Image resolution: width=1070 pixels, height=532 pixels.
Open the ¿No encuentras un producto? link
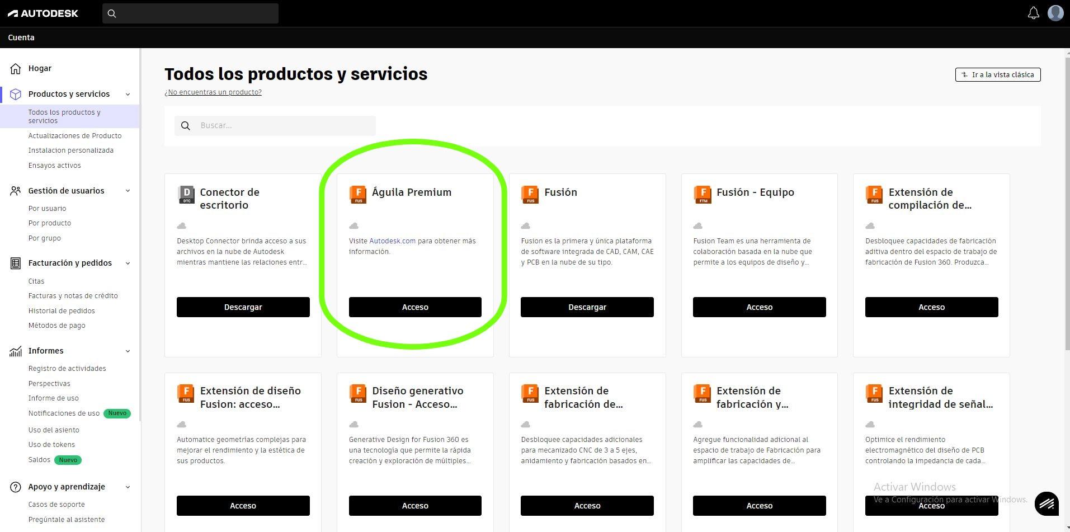(213, 92)
